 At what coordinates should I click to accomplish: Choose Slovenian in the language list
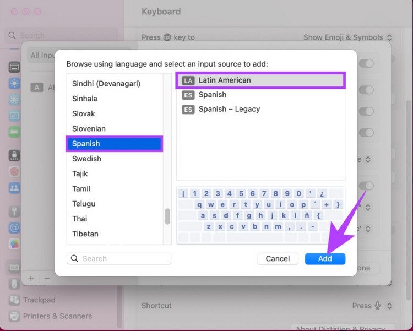click(x=115, y=129)
